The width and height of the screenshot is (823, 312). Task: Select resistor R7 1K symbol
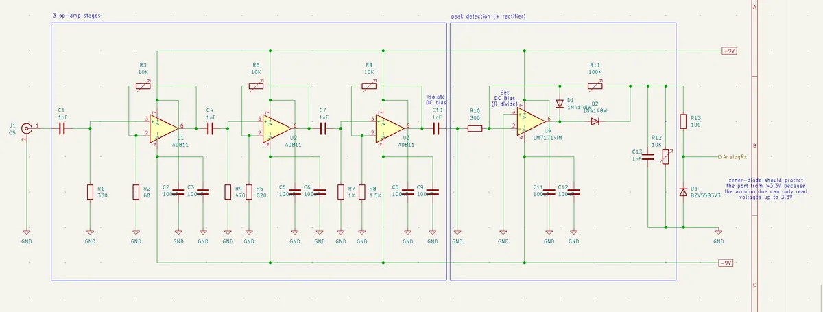click(341, 191)
